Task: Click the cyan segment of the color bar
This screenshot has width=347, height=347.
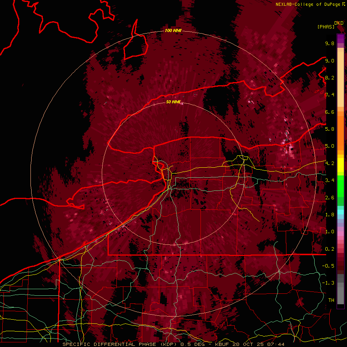Action: pyautogui.click(x=340, y=212)
